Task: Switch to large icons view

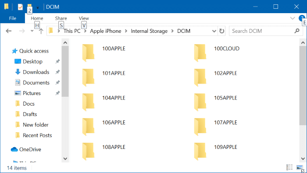Action: click(x=300, y=167)
